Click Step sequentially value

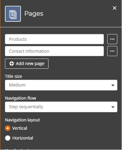[26, 107]
